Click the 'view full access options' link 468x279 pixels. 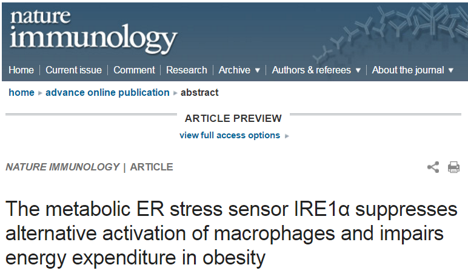[x=230, y=135]
